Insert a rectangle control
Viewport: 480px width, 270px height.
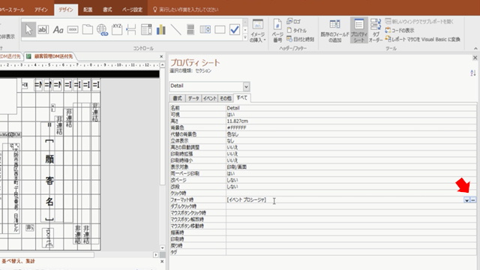coord(220,30)
